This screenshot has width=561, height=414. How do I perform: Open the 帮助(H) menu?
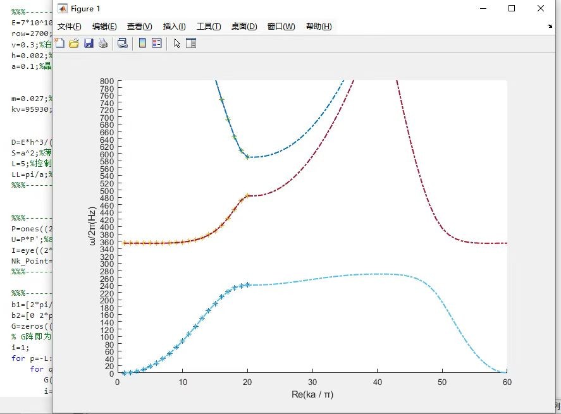[x=319, y=27]
